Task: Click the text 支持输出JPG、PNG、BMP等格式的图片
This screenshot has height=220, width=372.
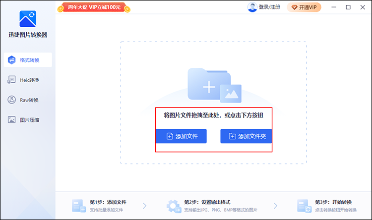Action: tap(221, 210)
